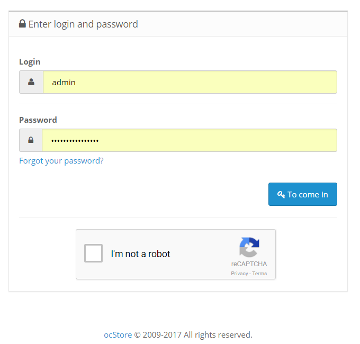Tick the I'm not a robot checkbox
This screenshot has width=360, height=344.
[94, 253]
